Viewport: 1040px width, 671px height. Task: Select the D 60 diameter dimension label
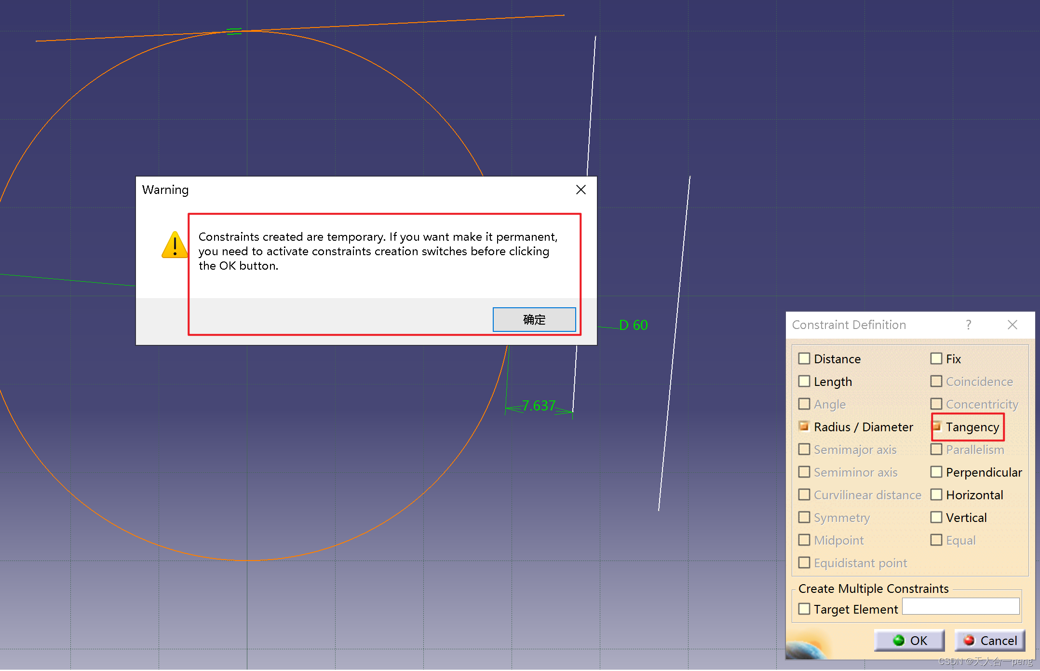(x=633, y=325)
